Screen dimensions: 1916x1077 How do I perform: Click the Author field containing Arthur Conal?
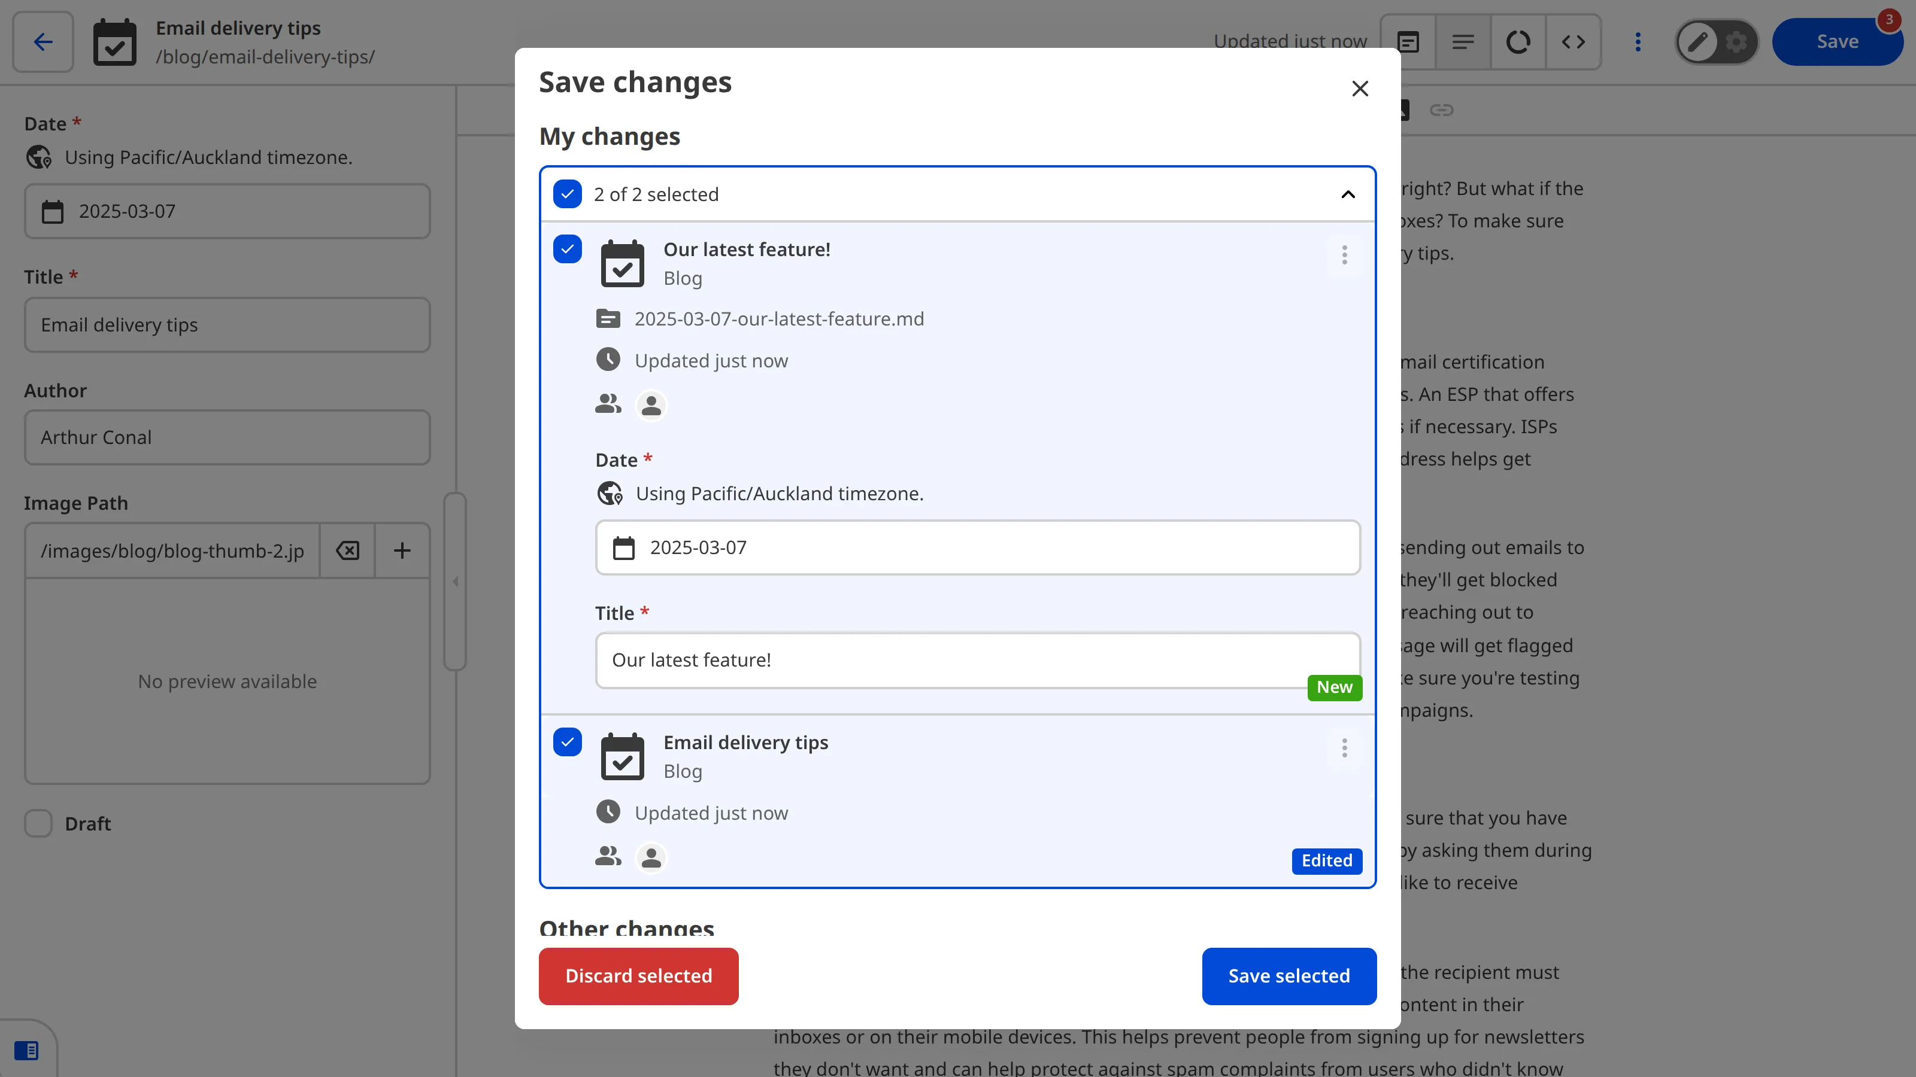pyautogui.click(x=226, y=437)
